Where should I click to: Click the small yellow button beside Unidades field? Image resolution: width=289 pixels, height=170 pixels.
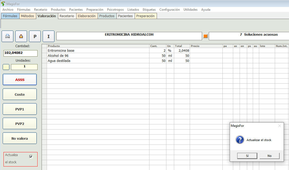(6, 67)
